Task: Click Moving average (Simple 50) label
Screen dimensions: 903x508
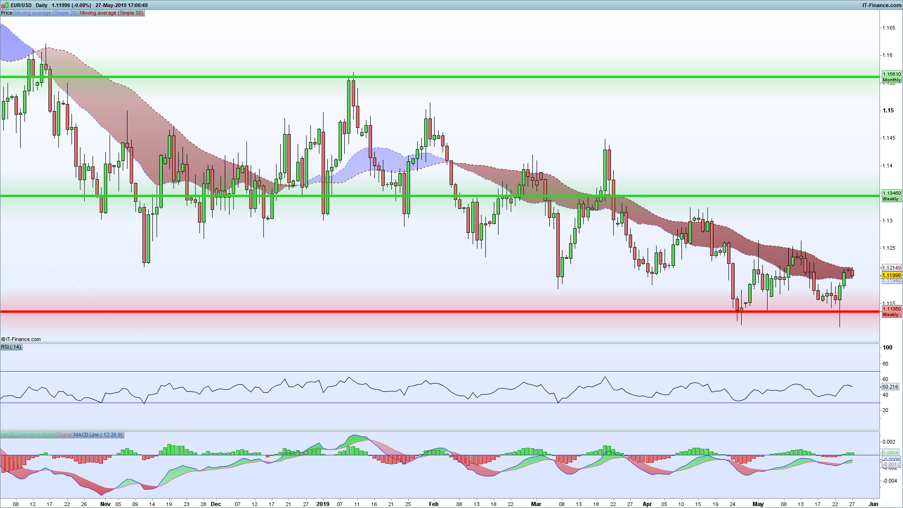Action: point(111,13)
